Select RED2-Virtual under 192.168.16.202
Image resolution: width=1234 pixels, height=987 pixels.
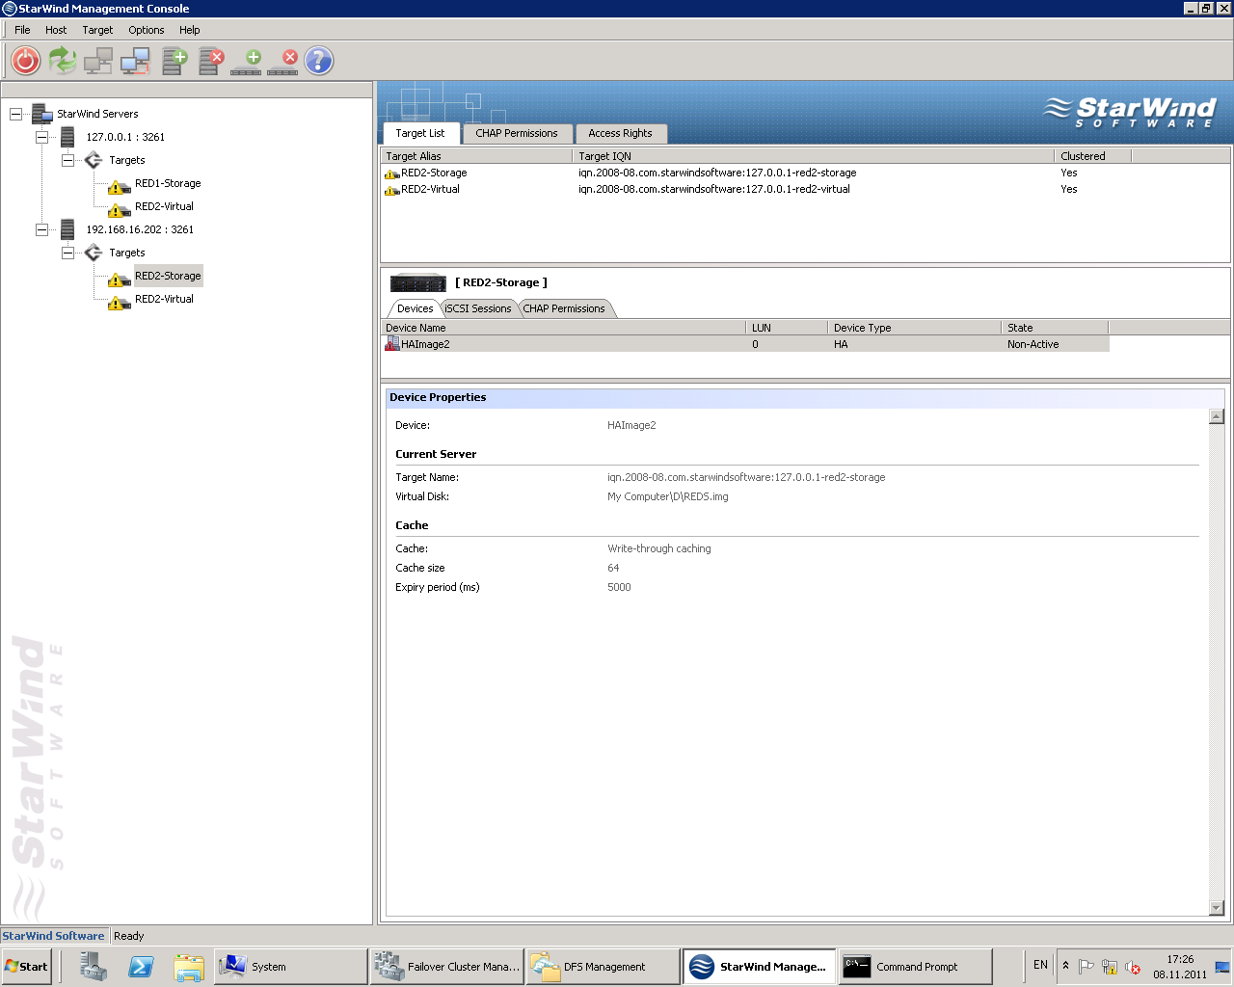164,299
